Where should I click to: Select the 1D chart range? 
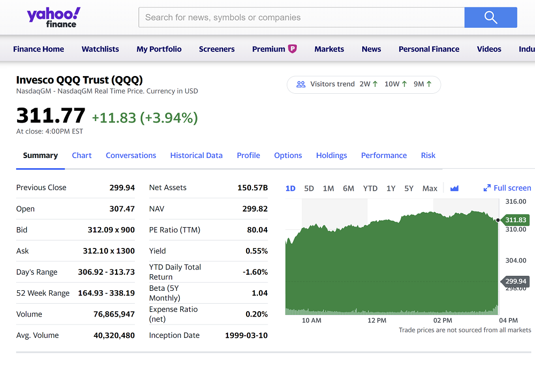tap(291, 189)
